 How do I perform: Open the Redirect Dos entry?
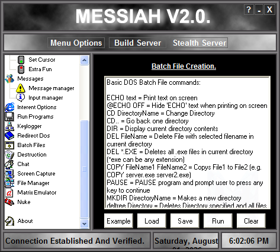[34, 136]
